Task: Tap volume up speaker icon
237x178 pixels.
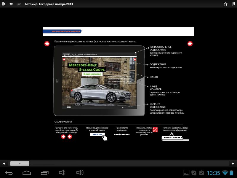Action: tap(80, 173)
